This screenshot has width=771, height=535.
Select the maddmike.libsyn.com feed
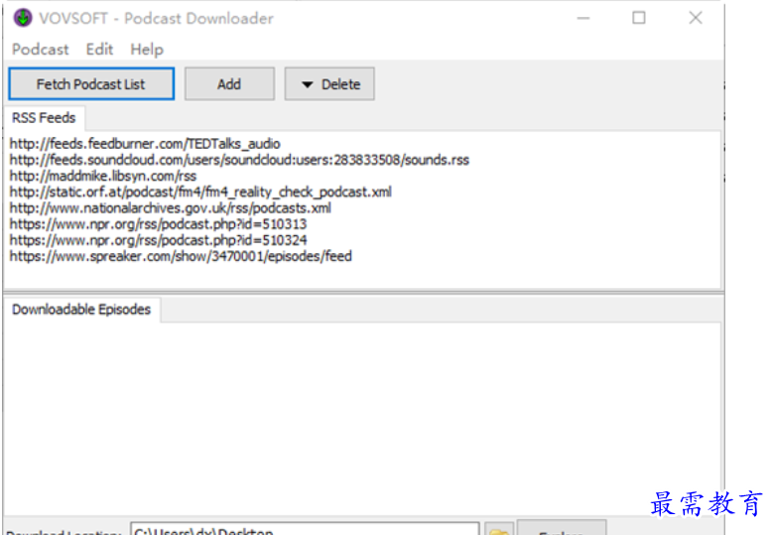tap(103, 176)
